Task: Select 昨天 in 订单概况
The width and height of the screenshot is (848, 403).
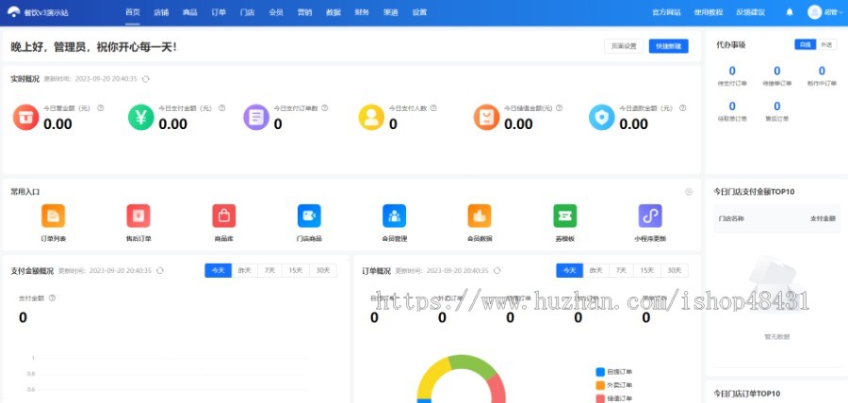Action: point(596,270)
